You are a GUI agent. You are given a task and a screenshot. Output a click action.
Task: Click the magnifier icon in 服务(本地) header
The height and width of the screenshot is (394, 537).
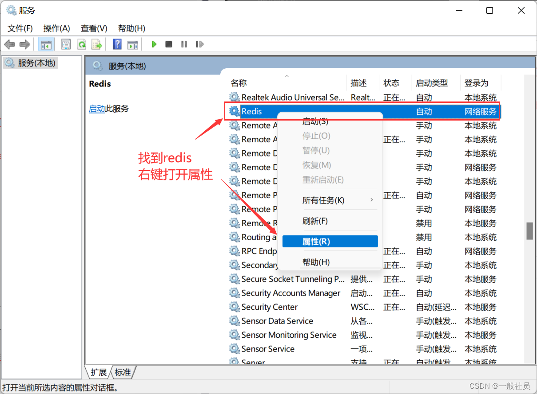pos(97,66)
